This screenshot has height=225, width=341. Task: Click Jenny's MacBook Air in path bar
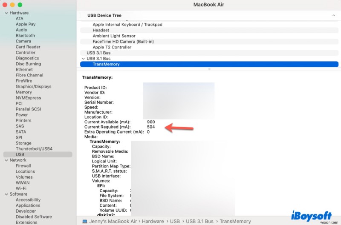(x=113, y=221)
